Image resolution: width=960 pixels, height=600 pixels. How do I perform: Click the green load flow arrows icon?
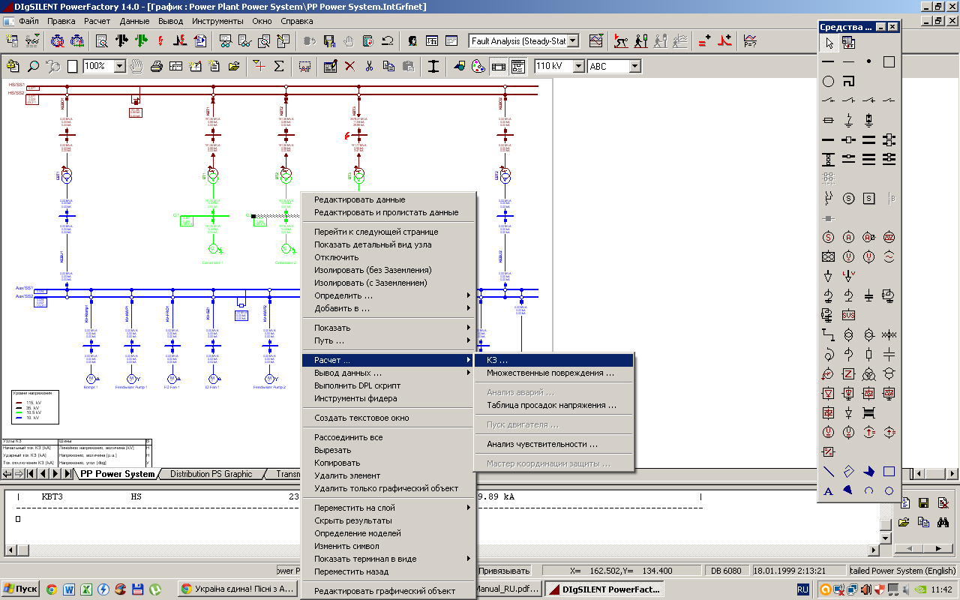point(140,40)
